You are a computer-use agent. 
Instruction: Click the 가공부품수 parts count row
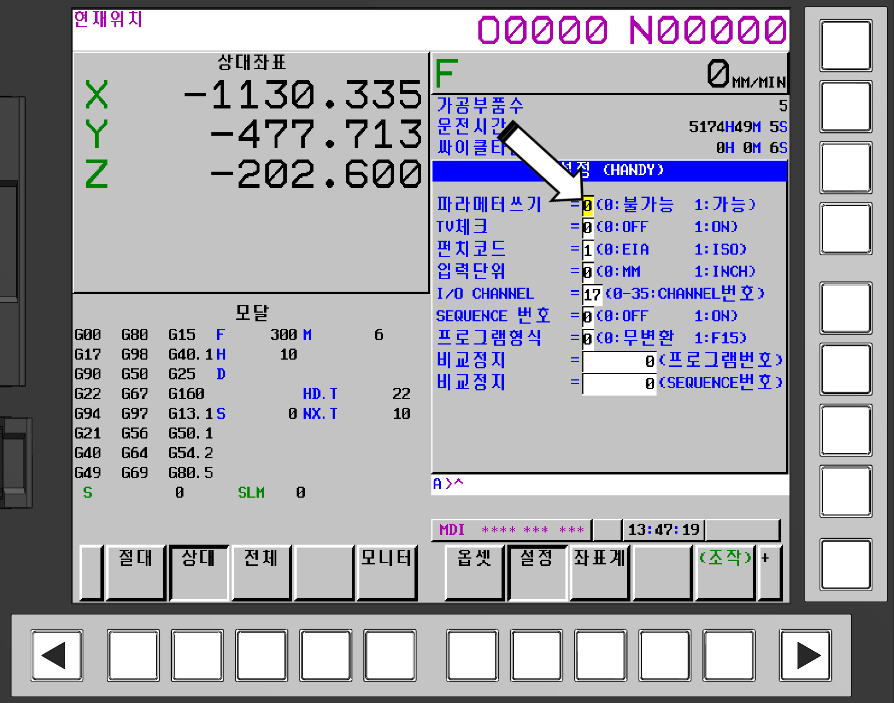[612, 106]
